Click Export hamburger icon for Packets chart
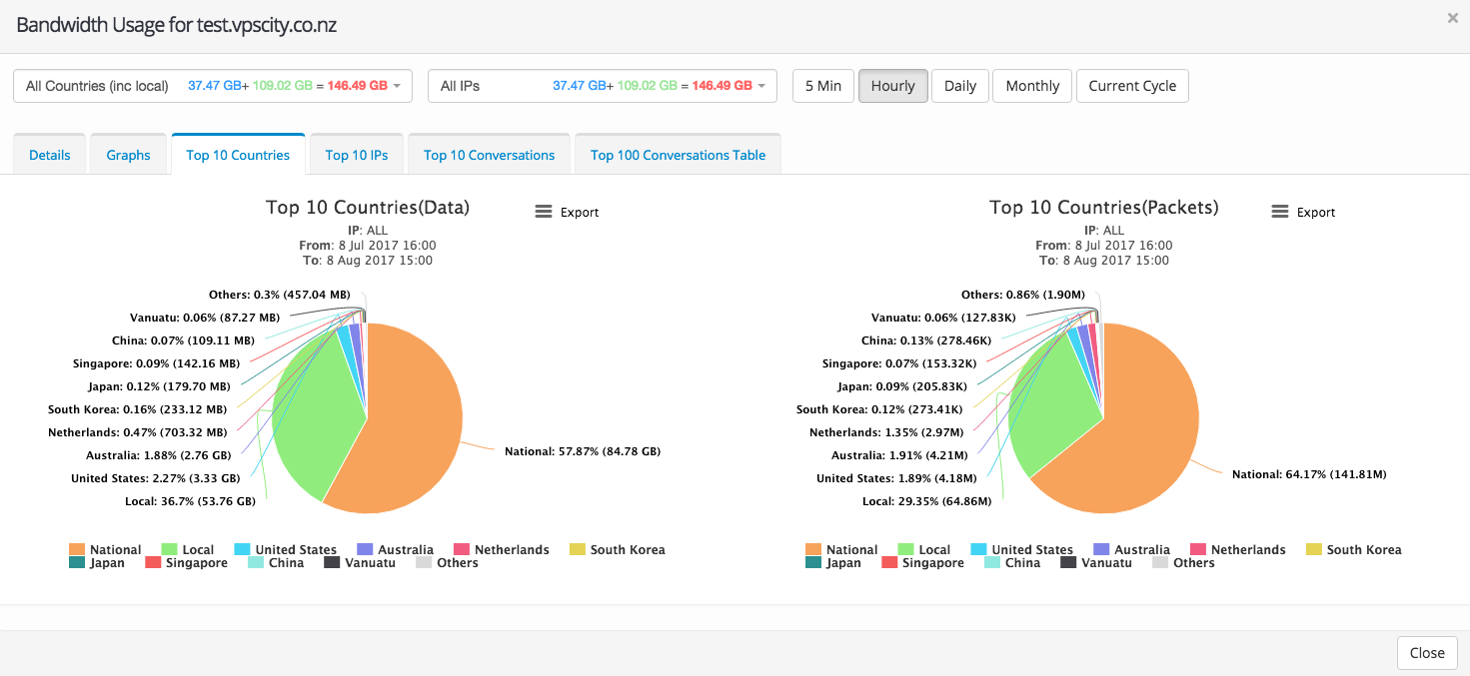 click(x=1280, y=212)
